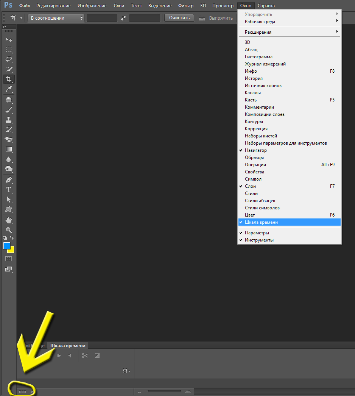Click the Очистить button

coord(179,18)
